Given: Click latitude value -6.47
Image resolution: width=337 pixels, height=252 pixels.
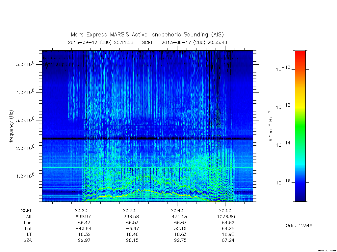Looking at the screenshot, I should pyautogui.click(x=132, y=228).
